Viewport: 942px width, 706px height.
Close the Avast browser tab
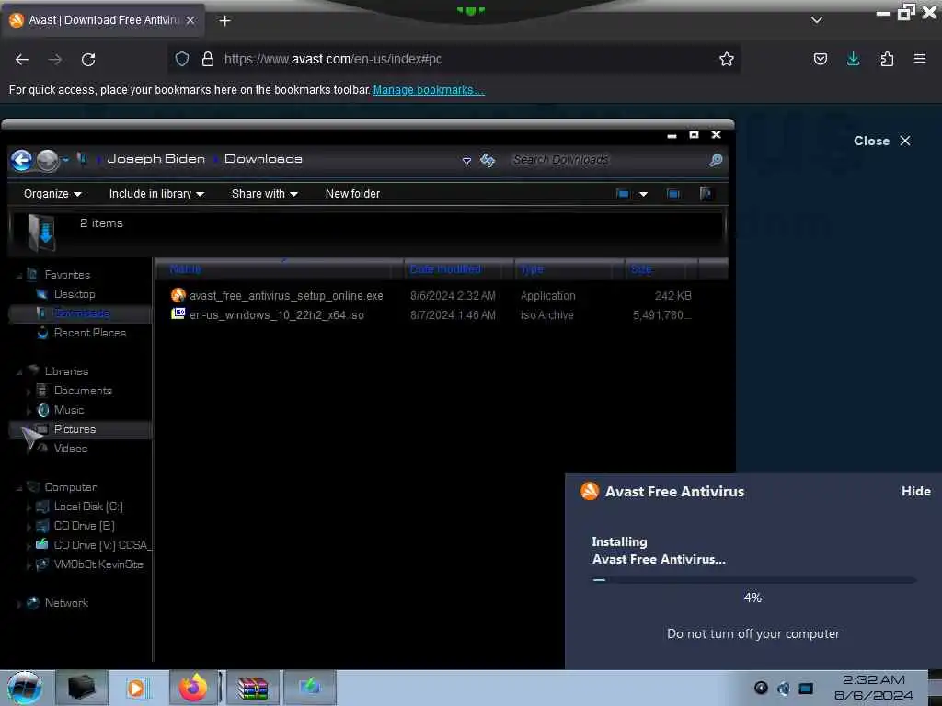(190, 20)
